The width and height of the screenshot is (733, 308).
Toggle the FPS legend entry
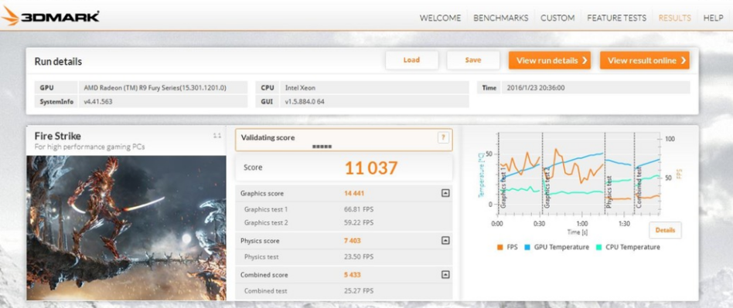(507, 247)
